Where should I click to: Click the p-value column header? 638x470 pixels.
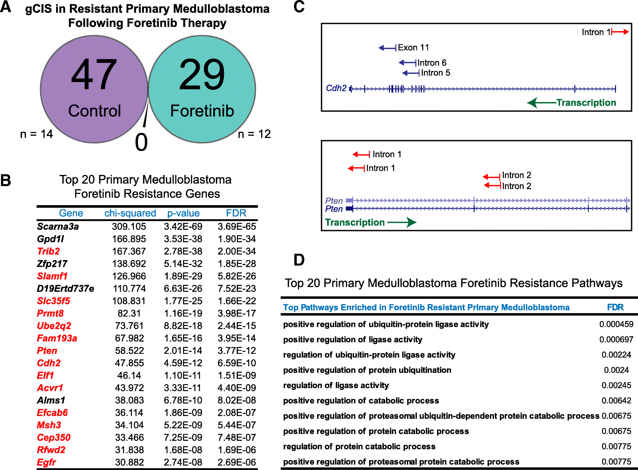[183, 213]
